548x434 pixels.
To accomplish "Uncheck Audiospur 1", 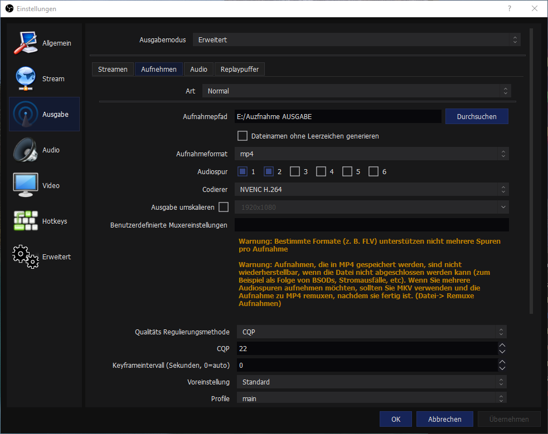I will [x=242, y=171].
